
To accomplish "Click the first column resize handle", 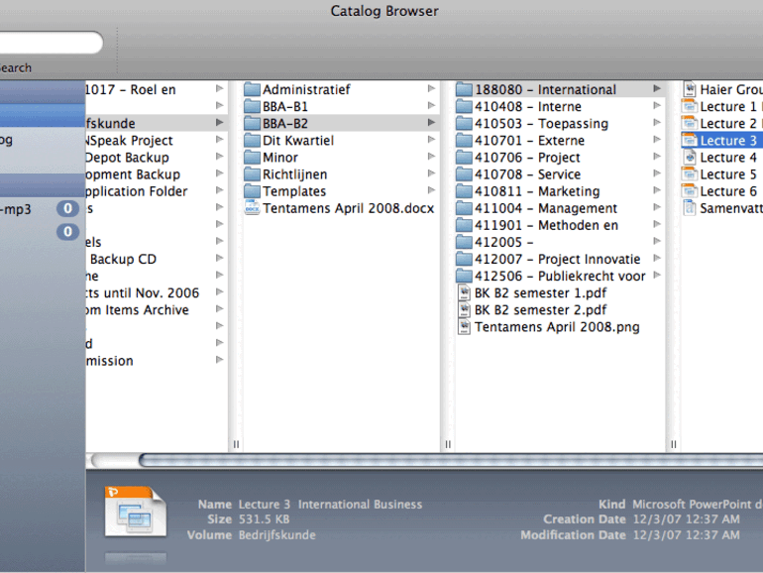I will [236, 444].
